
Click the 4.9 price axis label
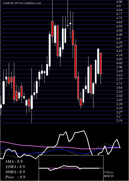click(119, 6)
